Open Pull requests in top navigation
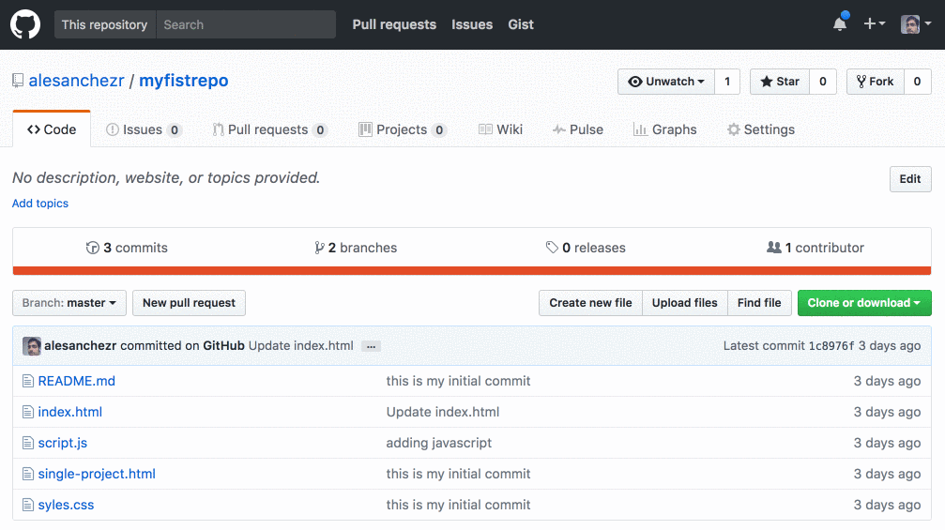945x530 pixels. point(394,24)
